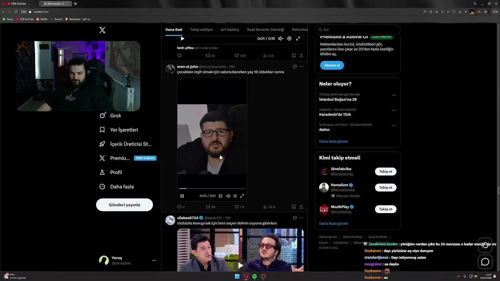500x281 pixels.
Task: Open Grok from the sidebar
Action: 111,116
